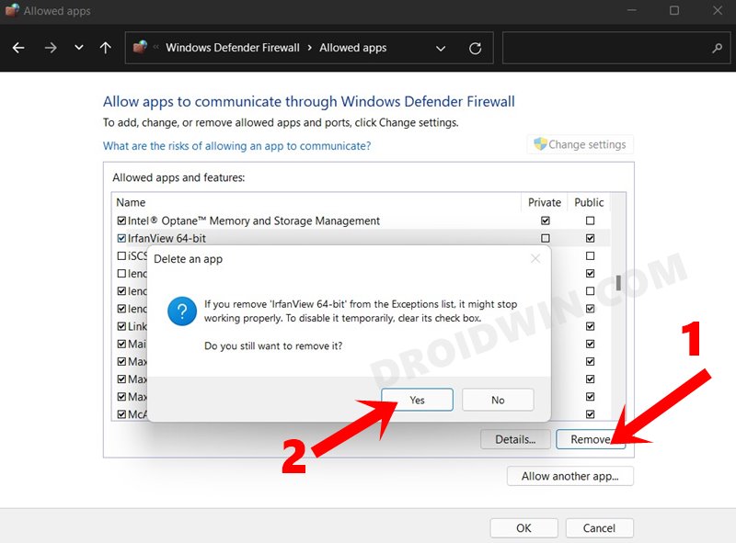Screen dimensions: 736x543
Task: Go up one level with up arrow
Action: [106, 48]
